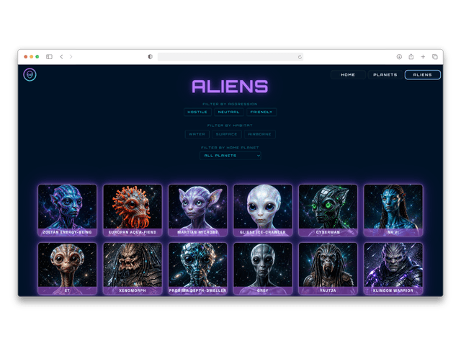Show tab overview icon
461x346 pixels.
(435, 57)
